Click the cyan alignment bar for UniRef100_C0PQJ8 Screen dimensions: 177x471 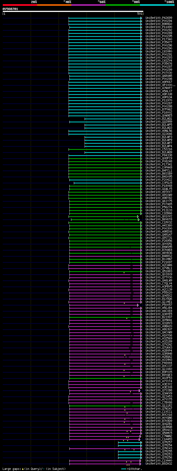coord(108,183)
